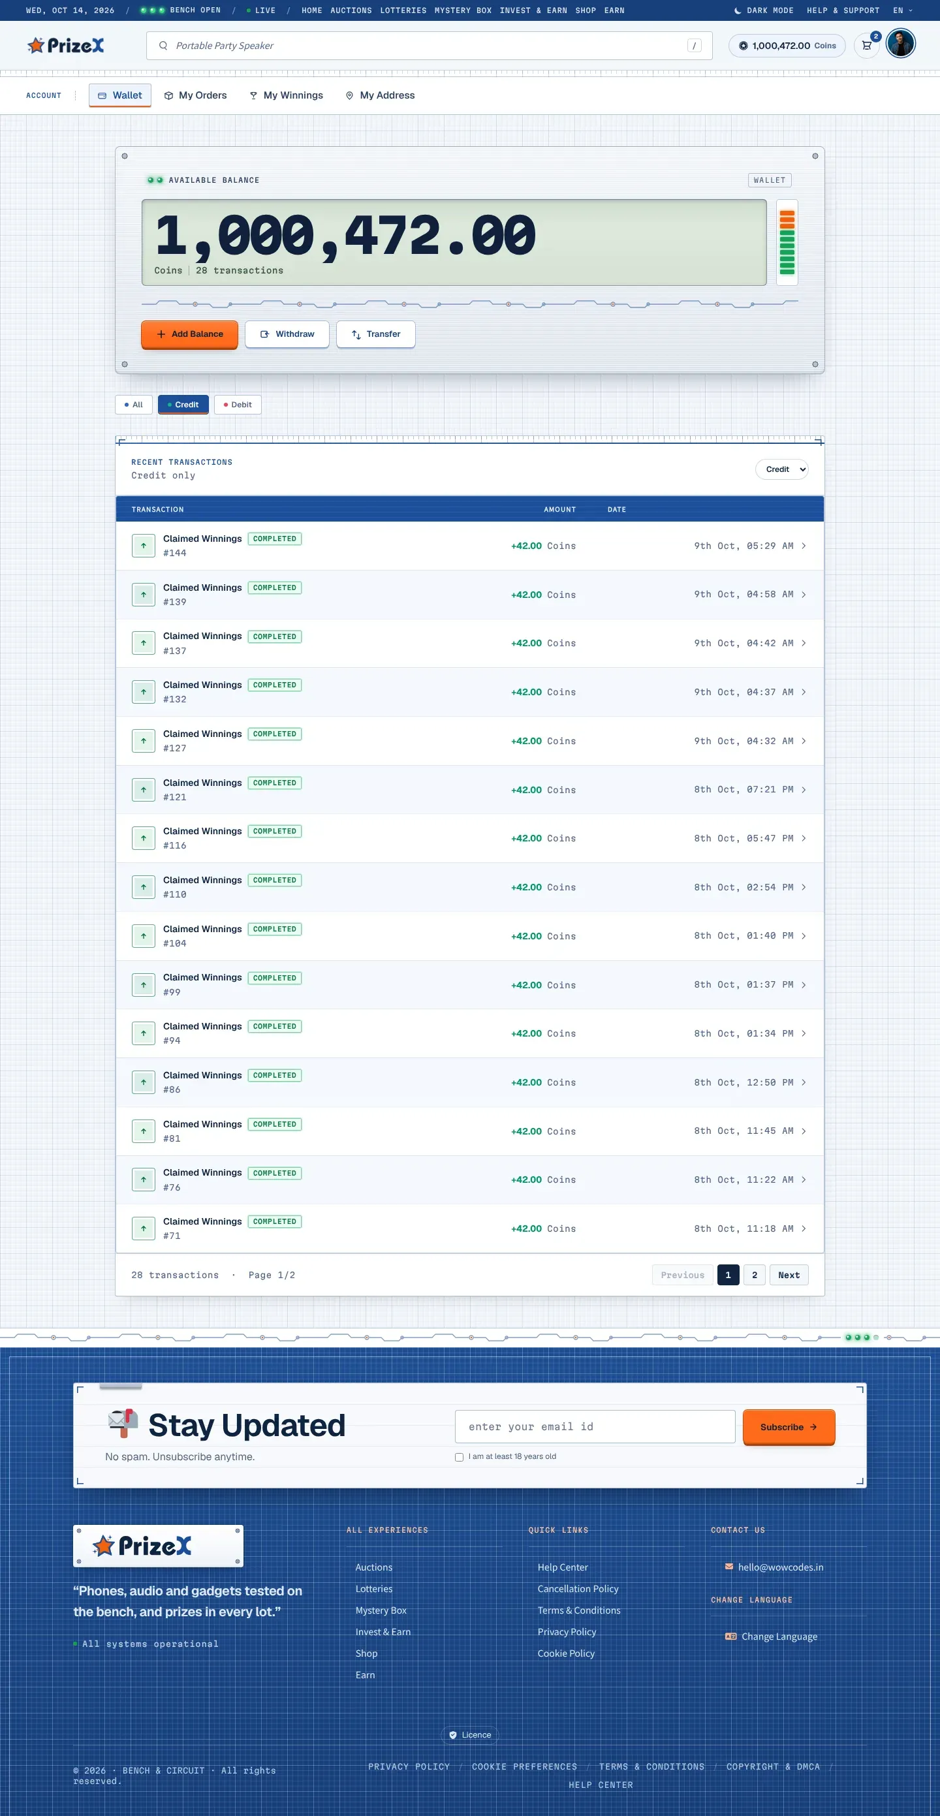The image size is (940, 1816).
Task: Click the Add Balance button
Action: (x=189, y=334)
